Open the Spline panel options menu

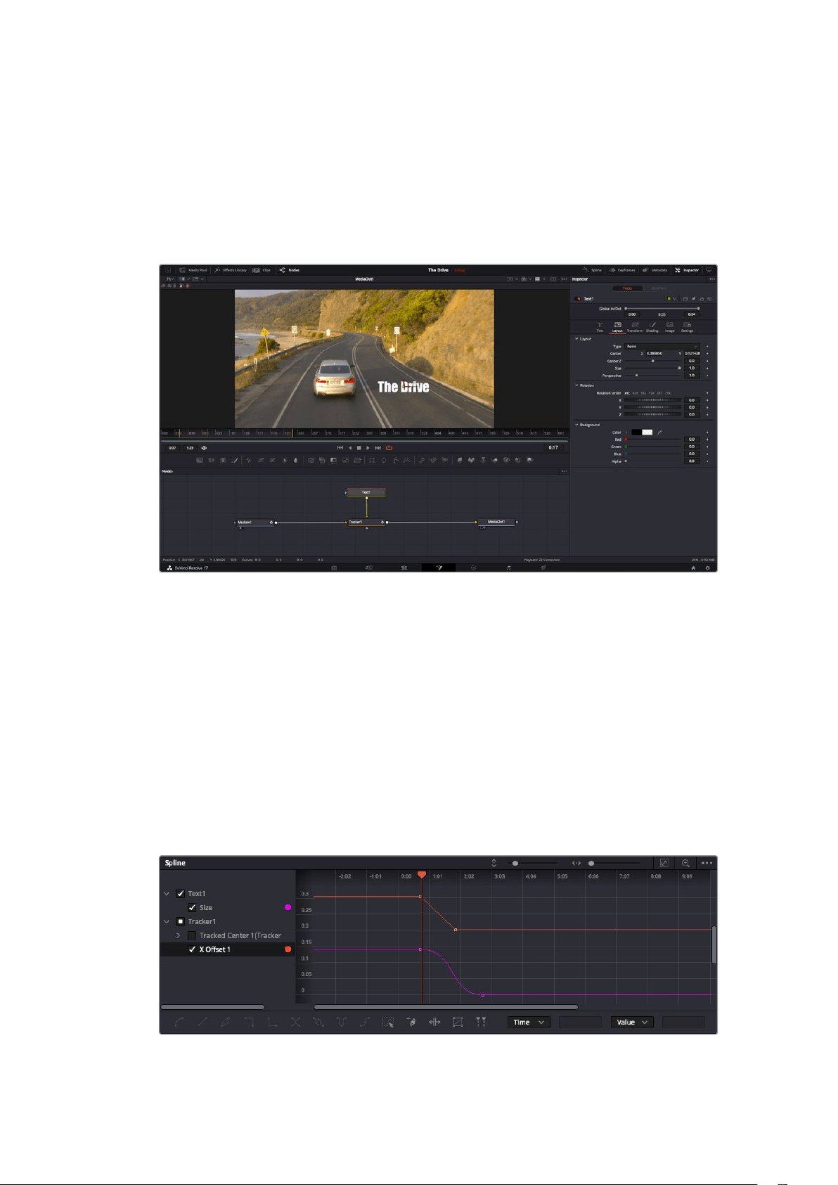[x=707, y=863]
